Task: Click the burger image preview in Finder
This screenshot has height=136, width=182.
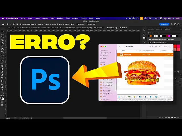Action: [x=142, y=73]
